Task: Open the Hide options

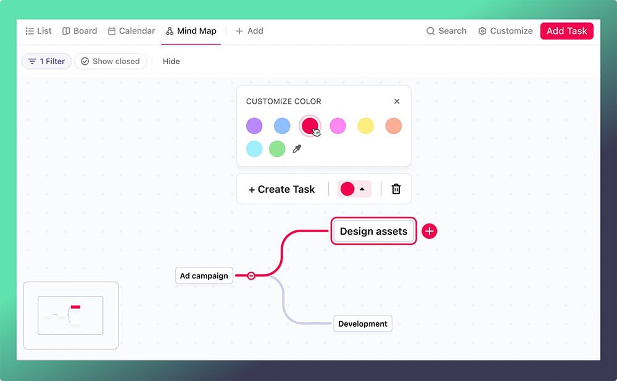Action: 171,62
